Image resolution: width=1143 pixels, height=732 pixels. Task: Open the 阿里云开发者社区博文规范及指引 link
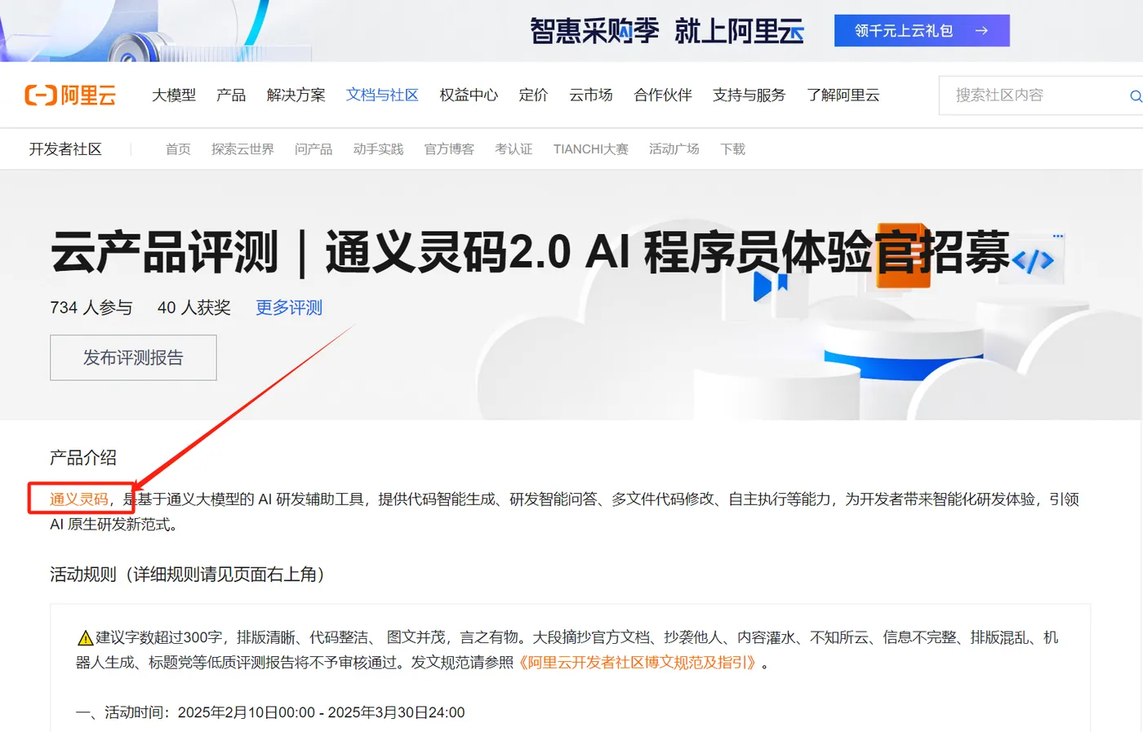click(x=638, y=663)
